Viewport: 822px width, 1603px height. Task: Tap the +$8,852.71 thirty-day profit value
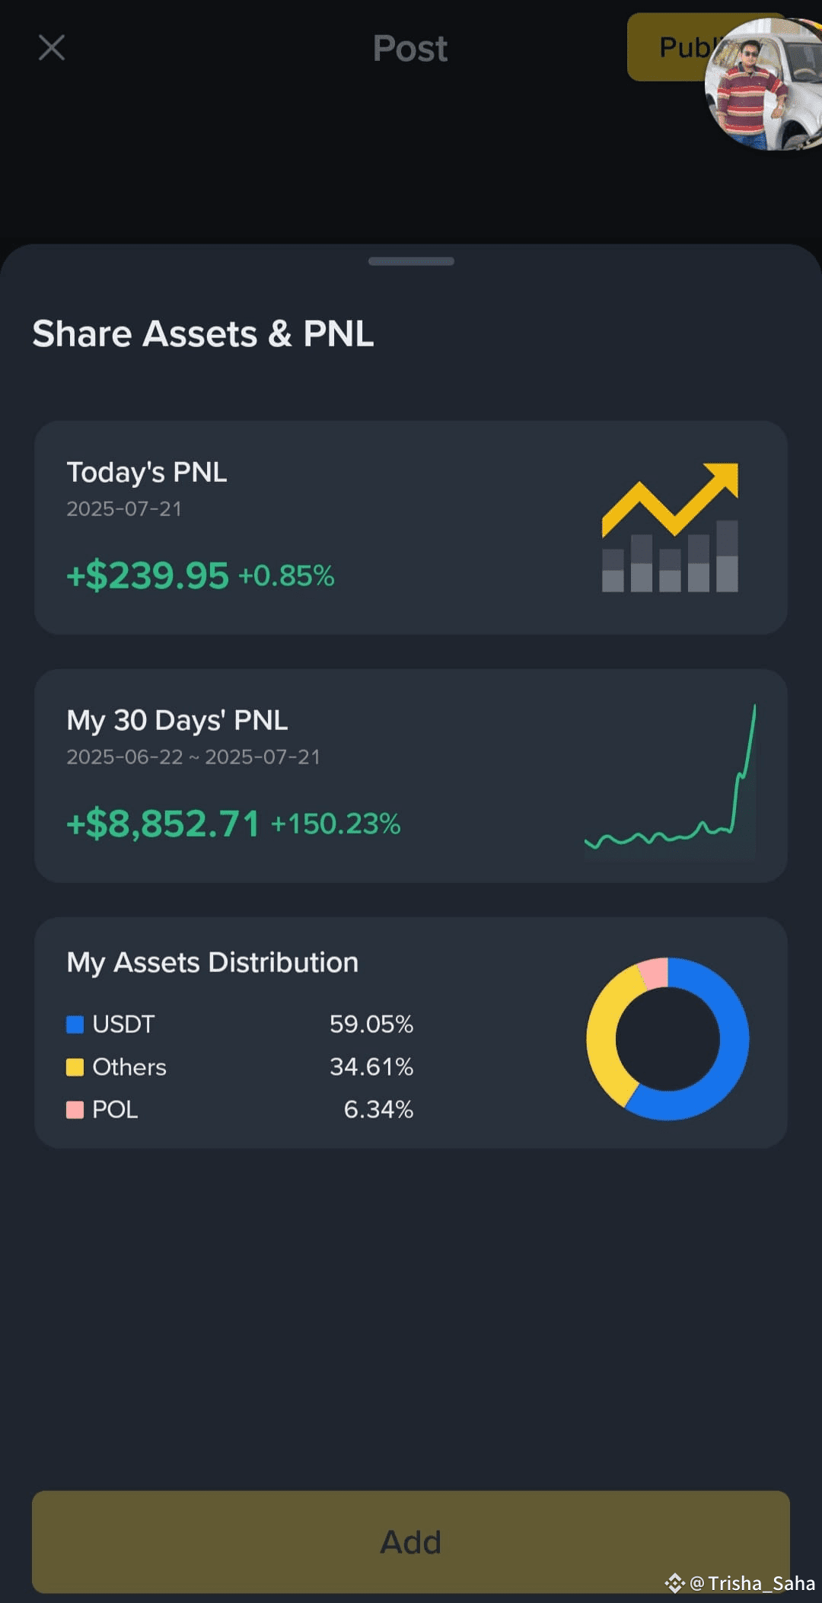(x=163, y=824)
